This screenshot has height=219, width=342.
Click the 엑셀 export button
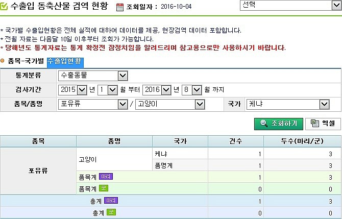click(323, 124)
